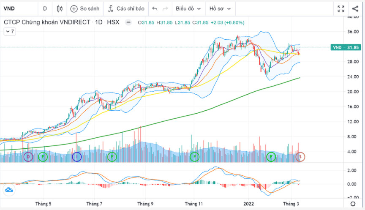Screen dimensions: 365x210
Task: Click the 24.00 price scale label
Action: (x=353, y=76)
